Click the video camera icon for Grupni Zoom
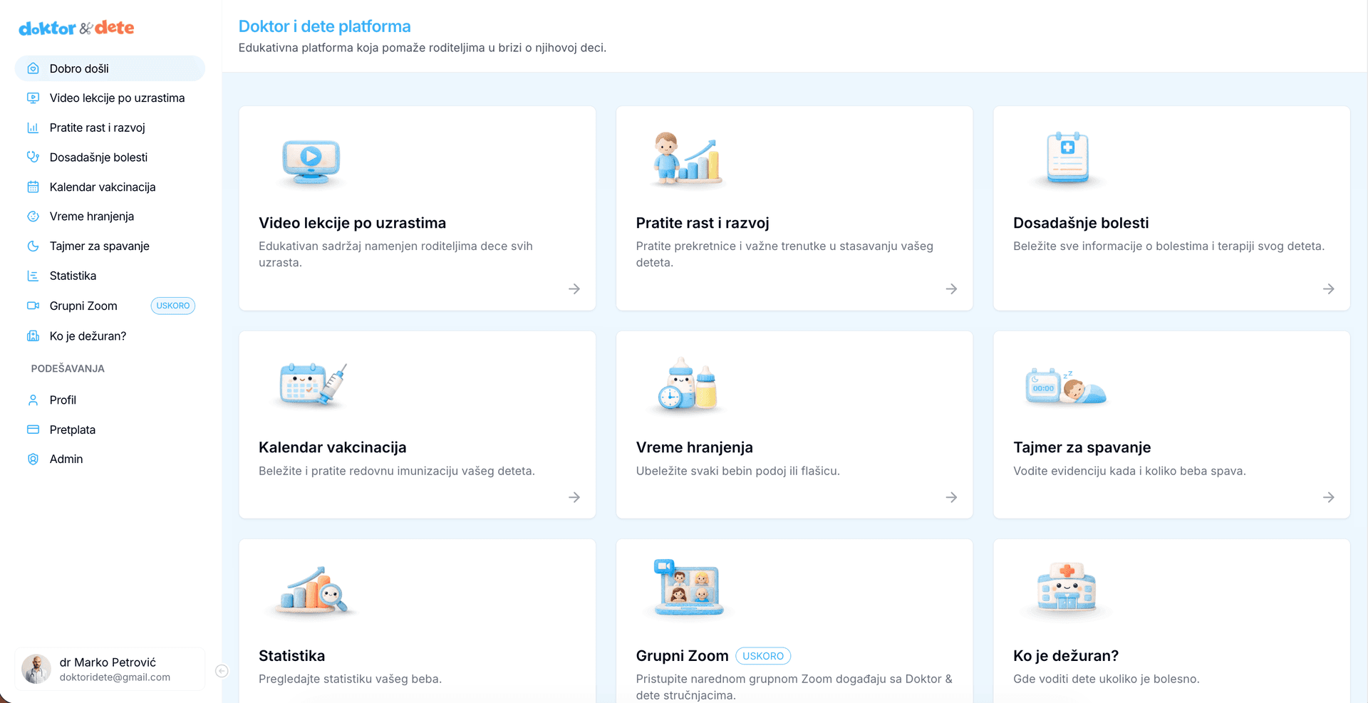The width and height of the screenshot is (1368, 703). point(33,306)
